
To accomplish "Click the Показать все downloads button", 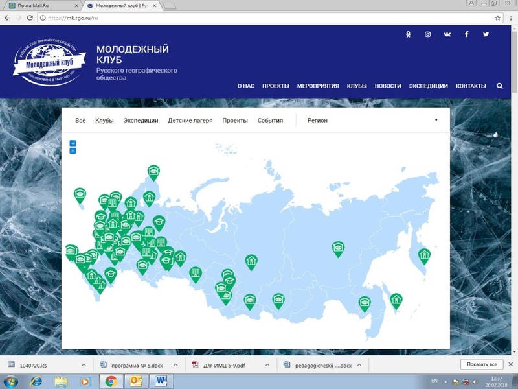I will pos(481,365).
